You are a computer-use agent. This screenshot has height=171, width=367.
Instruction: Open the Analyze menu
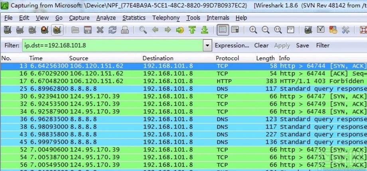point(106,18)
